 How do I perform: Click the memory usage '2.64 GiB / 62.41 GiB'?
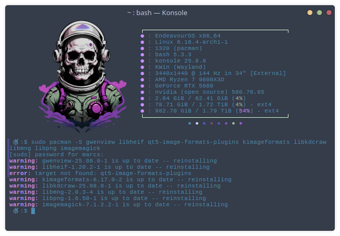191,98
